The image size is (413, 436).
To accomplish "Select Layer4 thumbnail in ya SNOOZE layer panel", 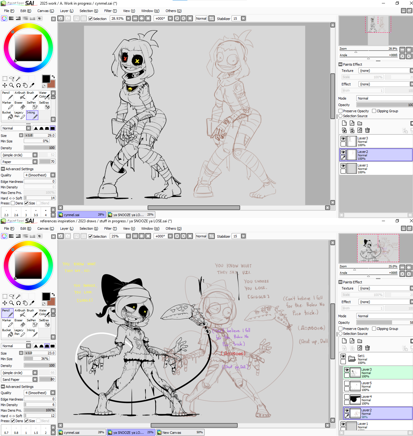I will click(x=355, y=400).
